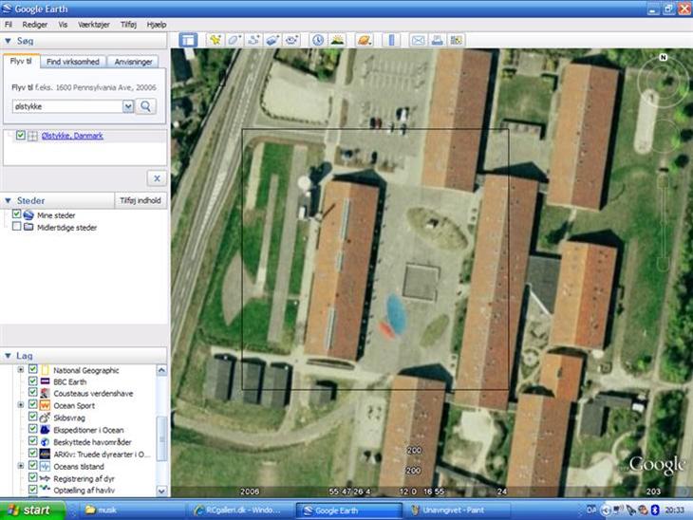This screenshot has width=693, height=520.
Task: Check the Midlertidige steder checkbox
Action: [x=17, y=227]
